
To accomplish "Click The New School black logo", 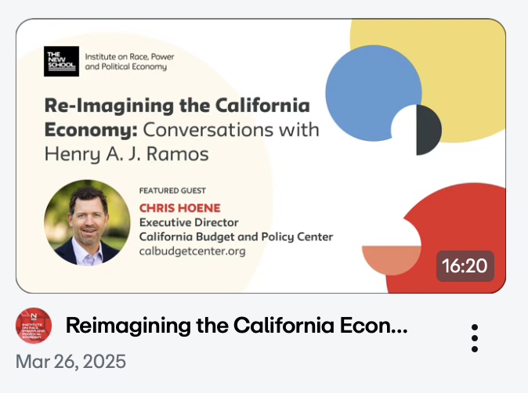I will click(61, 61).
